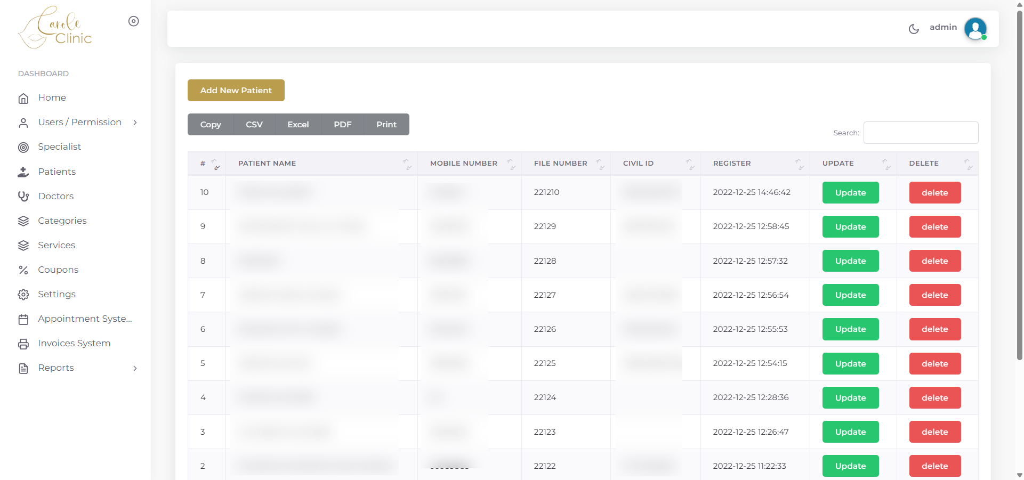Toggle dark mode with moon icon
1024x480 pixels.
tap(914, 29)
